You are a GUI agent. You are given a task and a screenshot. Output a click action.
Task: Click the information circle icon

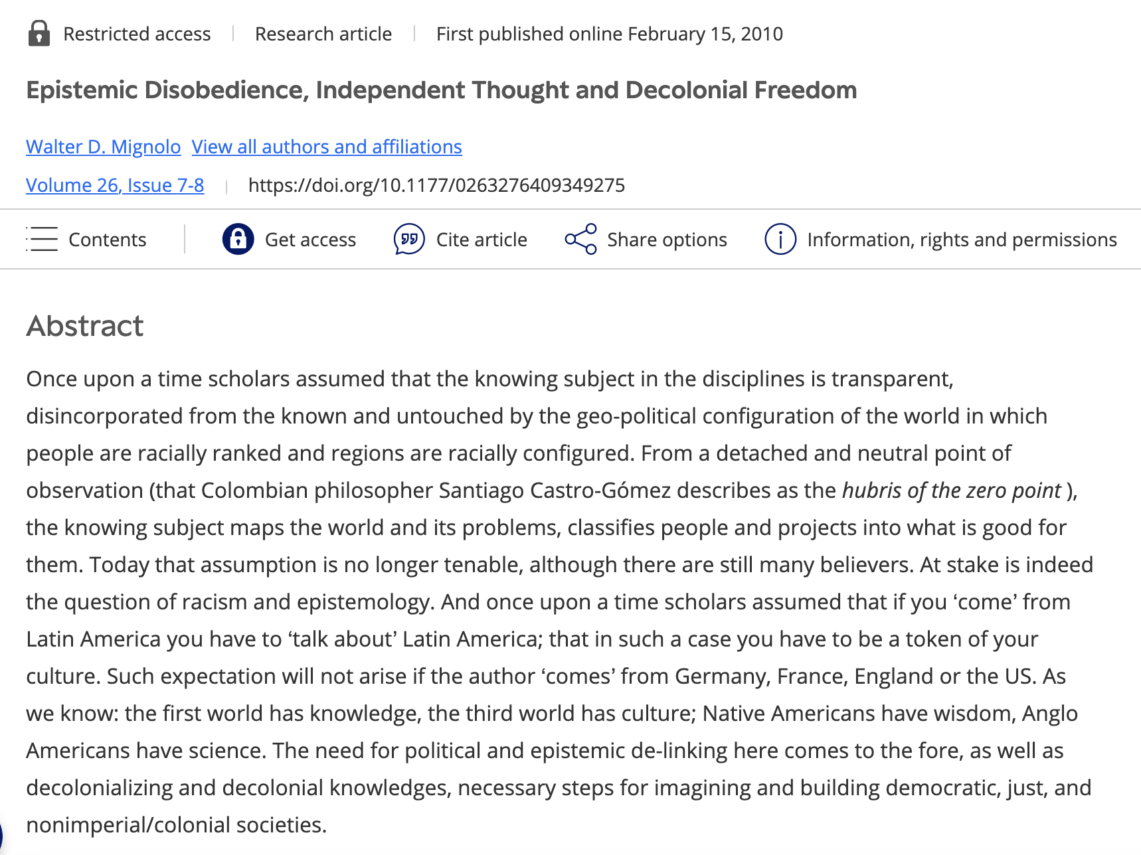[x=780, y=239]
